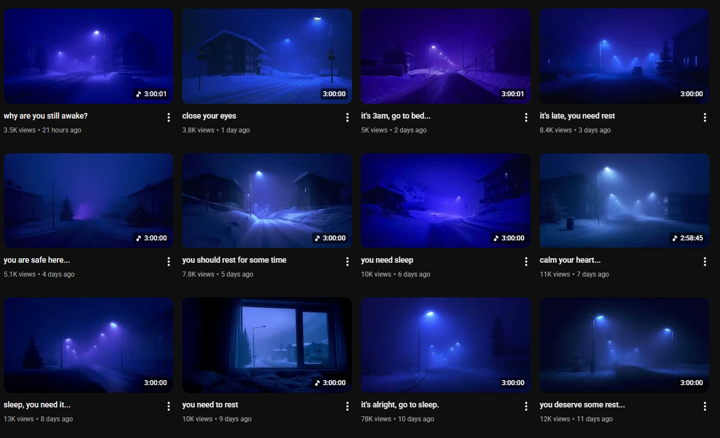Open the 'close your eyes' video title
This screenshot has width=720, height=438.
point(209,116)
